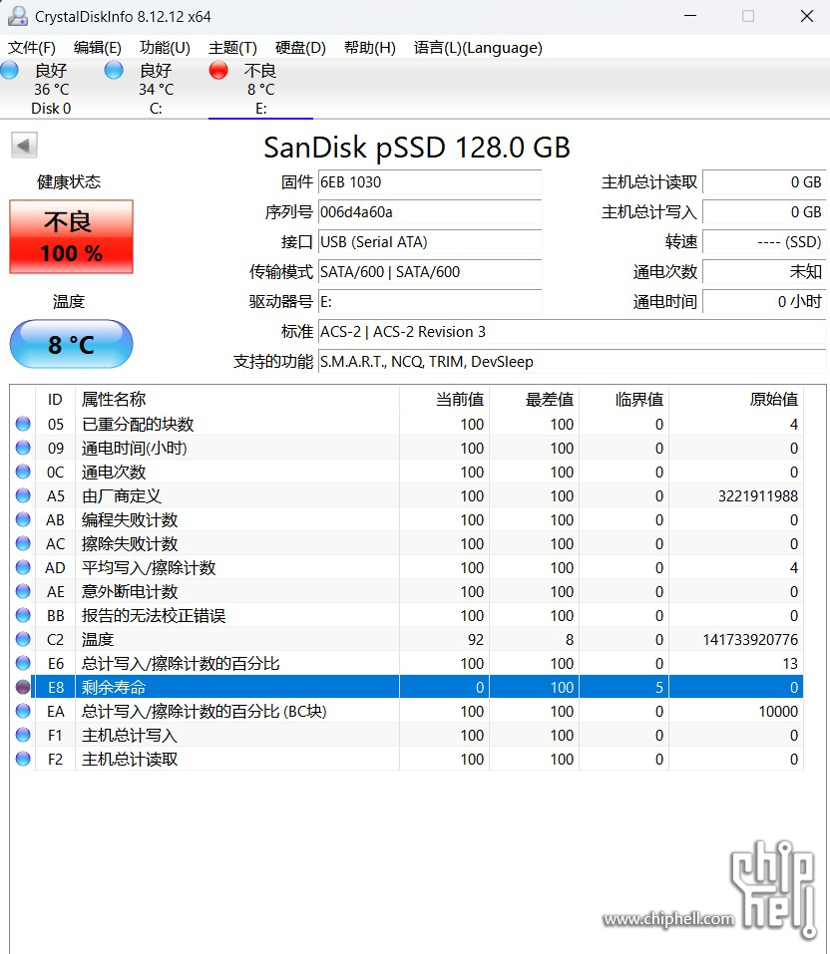Viewport: 830px width, 954px height.
Task: Click the 通电次数 value 未知
Action: (x=764, y=271)
